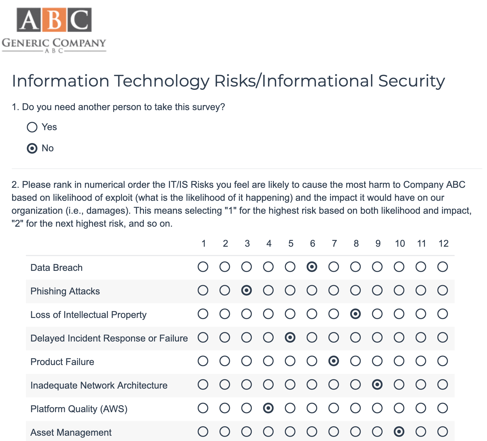Click the ABC Generic Company logo

(x=54, y=30)
